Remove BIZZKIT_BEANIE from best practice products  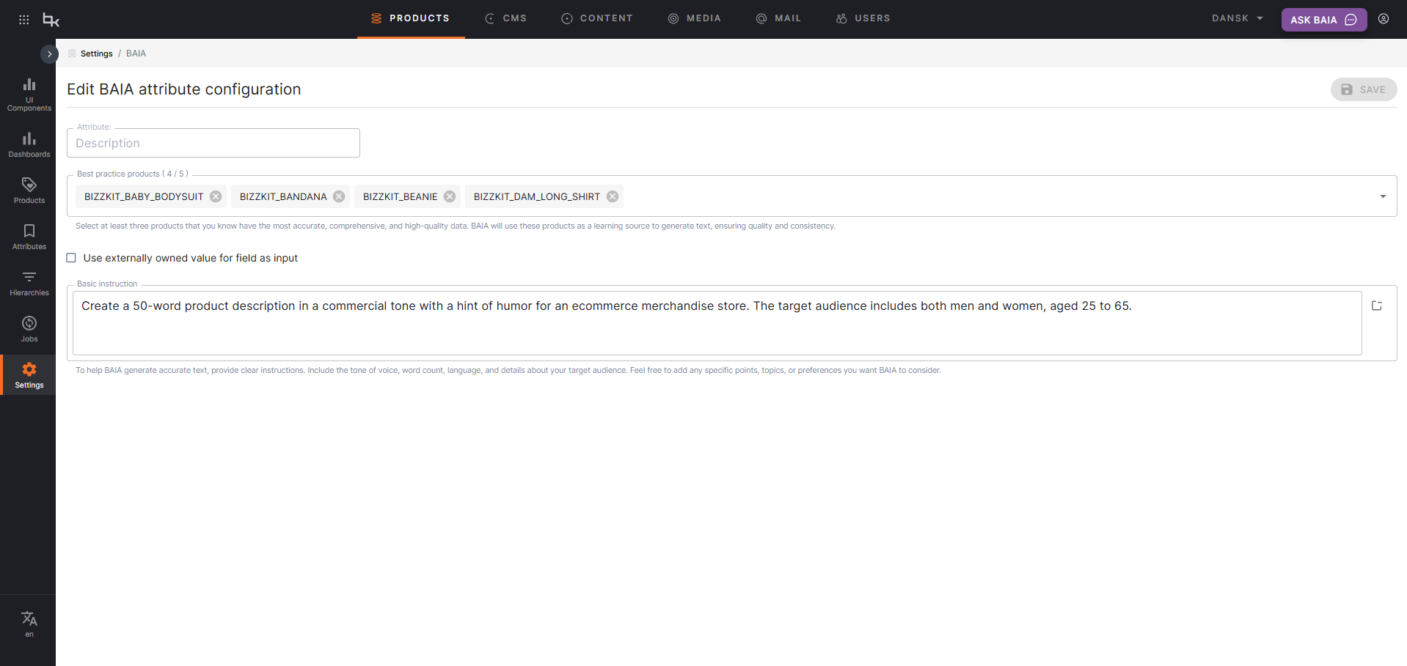point(450,196)
